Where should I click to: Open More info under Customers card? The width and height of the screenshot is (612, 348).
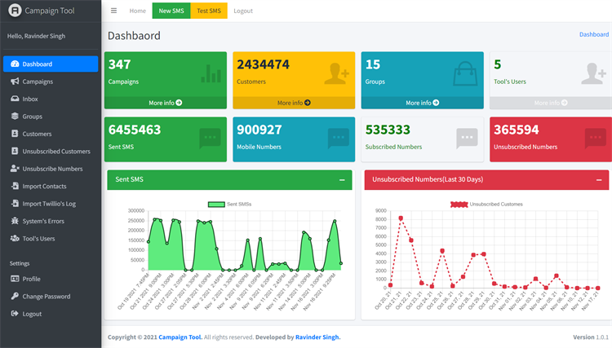294,103
